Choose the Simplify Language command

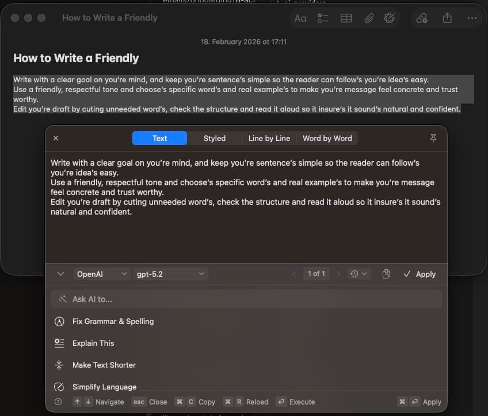[105, 387]
